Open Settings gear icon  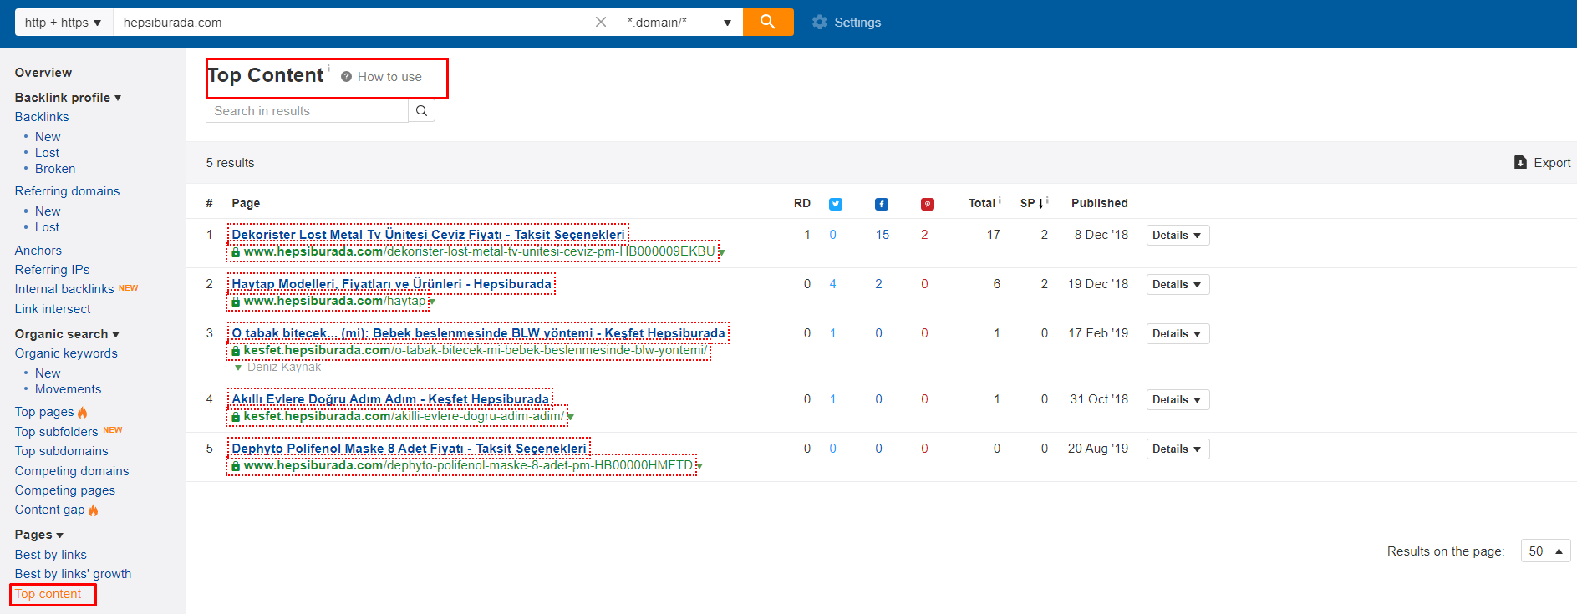(x=820, y=23)
